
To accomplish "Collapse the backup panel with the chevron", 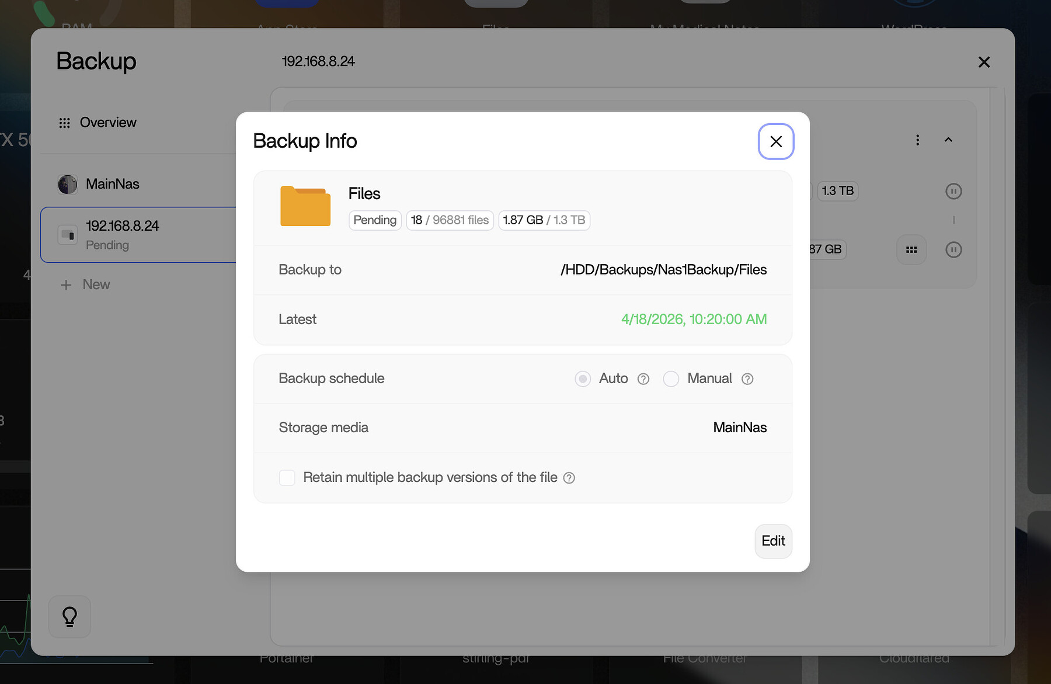I will [x=949, y=140].
